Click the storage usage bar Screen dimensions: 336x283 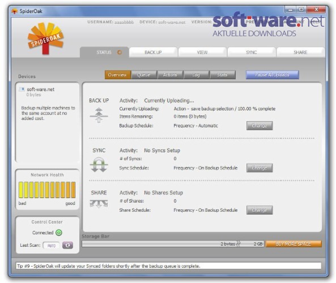coord(173,244)
